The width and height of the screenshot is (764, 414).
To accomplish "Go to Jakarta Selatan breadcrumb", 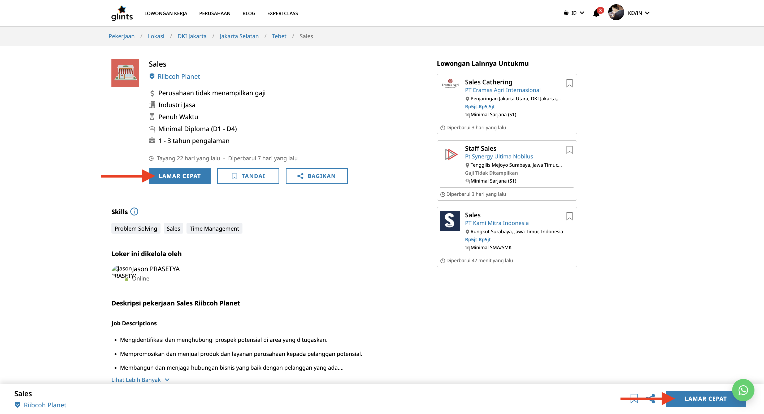I will (x=239, y=36).
